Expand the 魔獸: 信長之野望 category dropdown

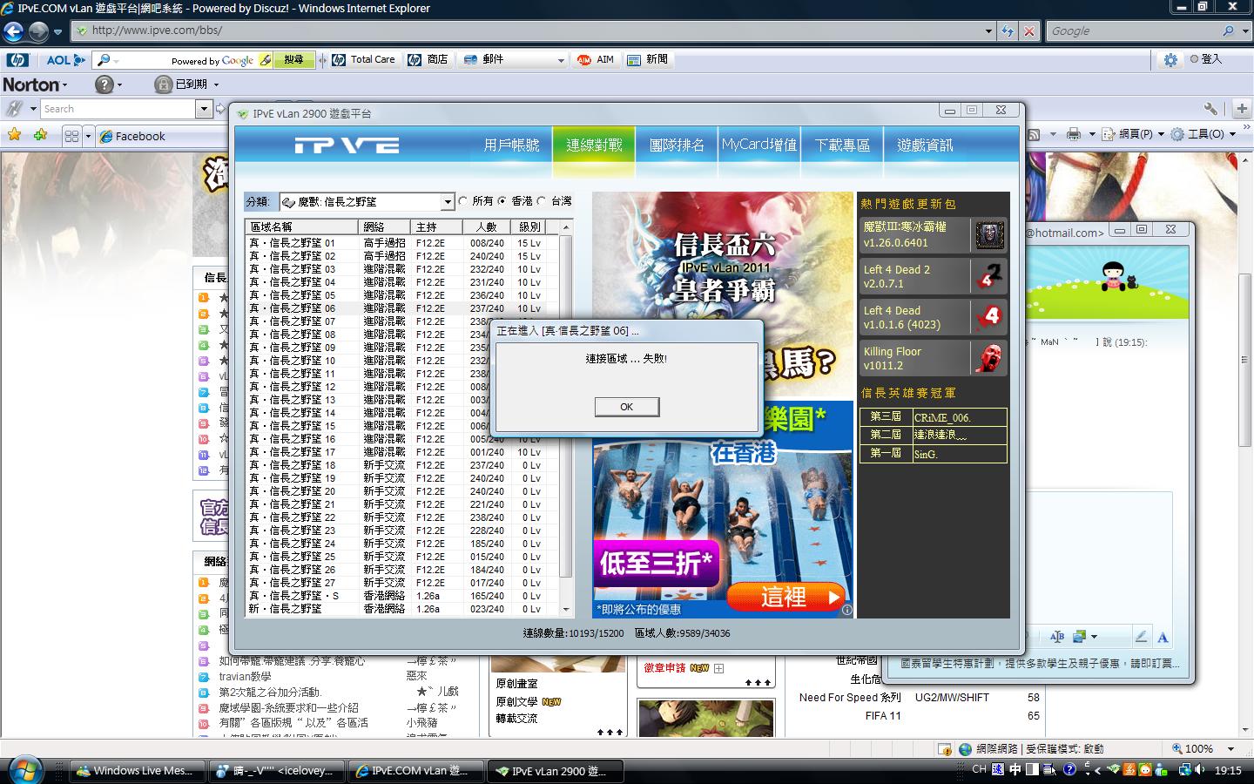click(448, 202)
